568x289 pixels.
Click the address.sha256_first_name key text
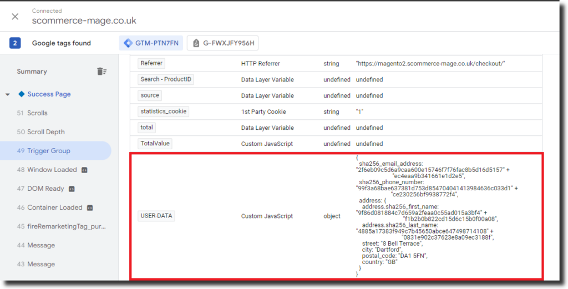400,206
